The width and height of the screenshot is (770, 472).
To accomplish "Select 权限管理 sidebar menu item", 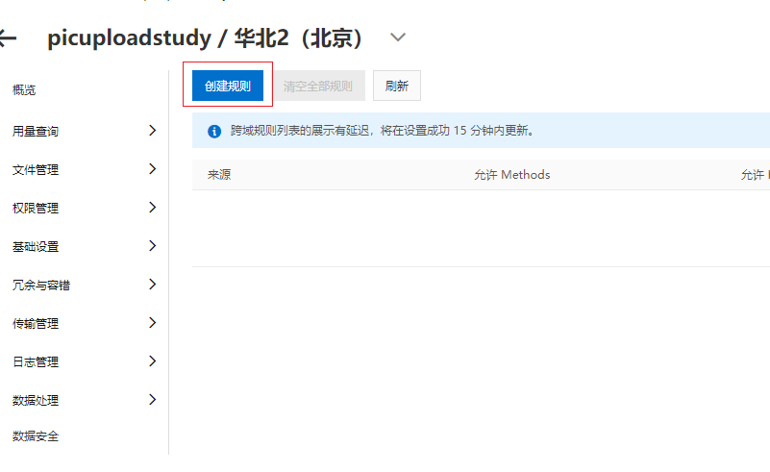I will [x=36, y=208].
